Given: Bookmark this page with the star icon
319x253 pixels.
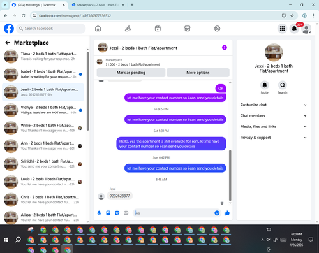Looking at the screenshot, I should (x=292, y=15).
